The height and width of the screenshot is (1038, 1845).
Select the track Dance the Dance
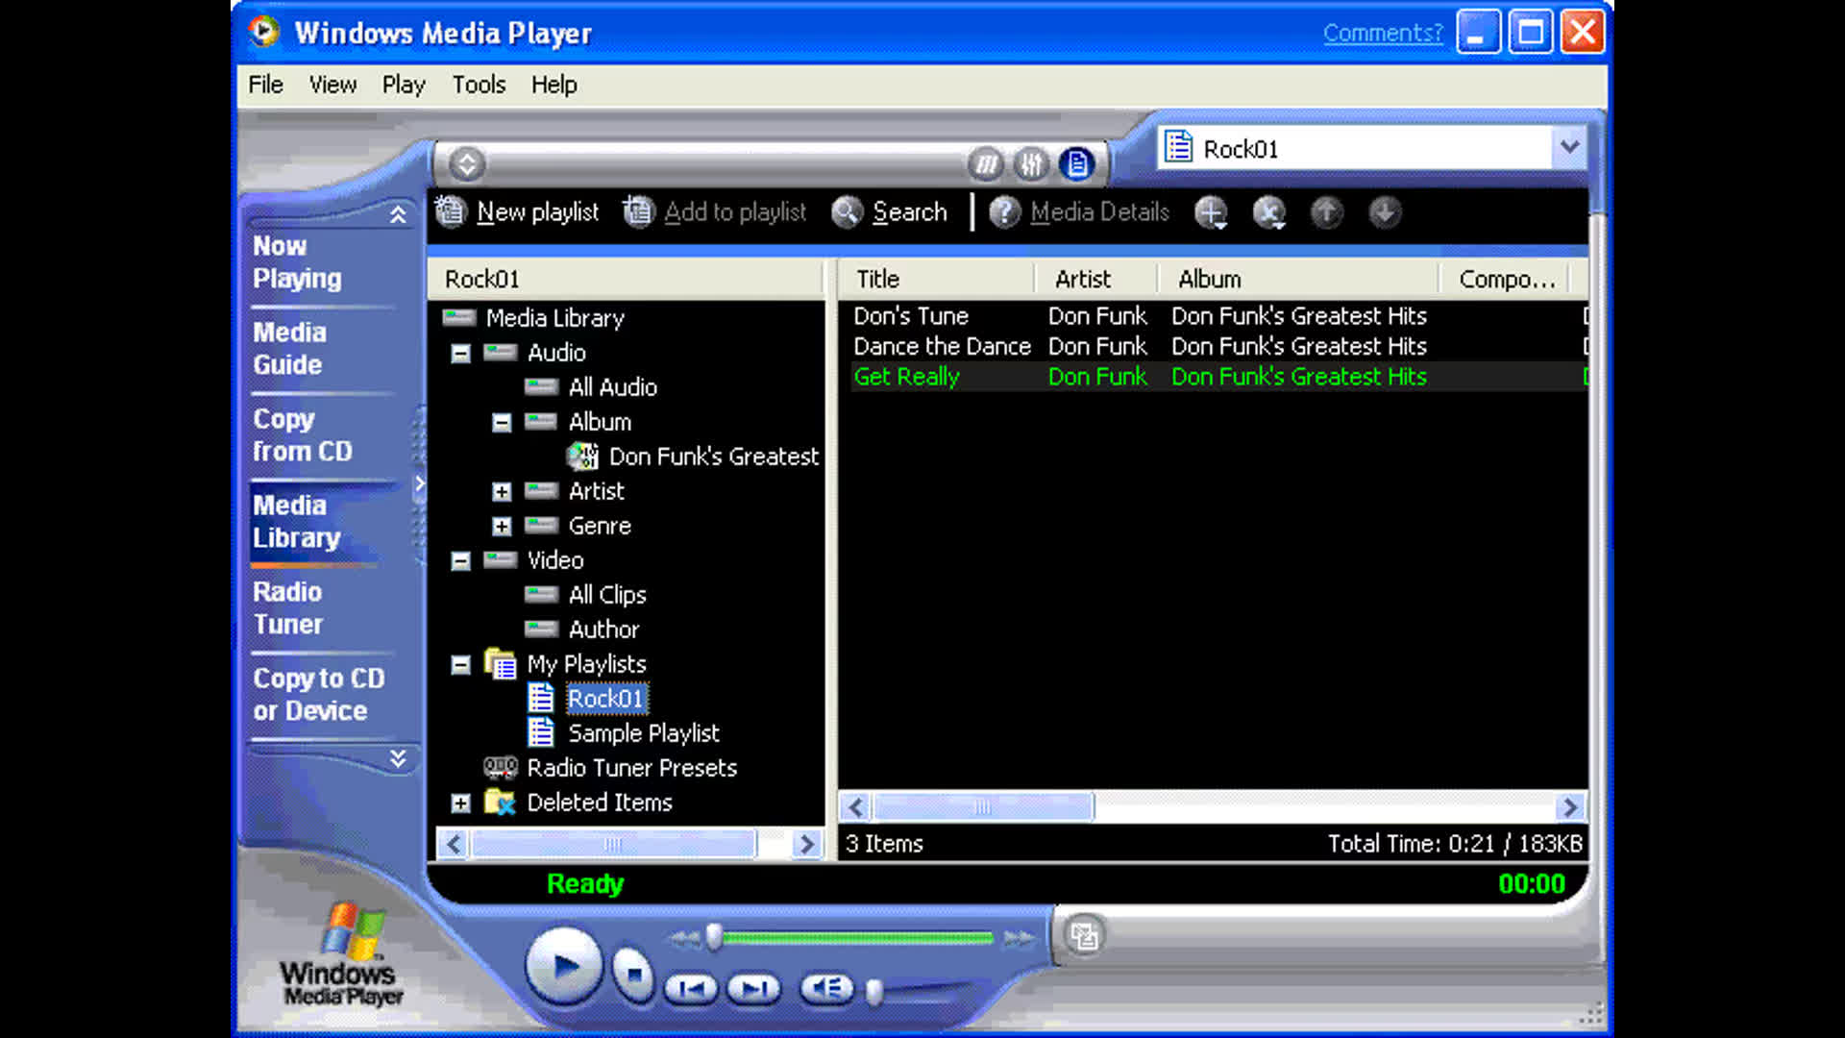point(942,346)
